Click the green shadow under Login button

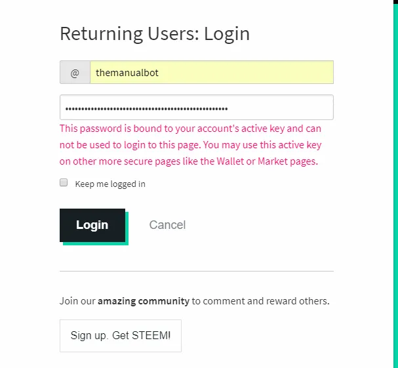pyautogui.click(x=96, y=243)
